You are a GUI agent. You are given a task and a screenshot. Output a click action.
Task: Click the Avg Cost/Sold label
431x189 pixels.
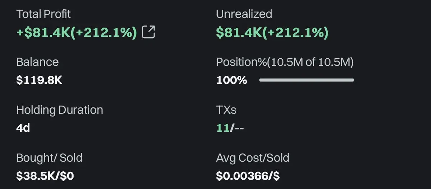pyautogui.click(x=253, y=158)
